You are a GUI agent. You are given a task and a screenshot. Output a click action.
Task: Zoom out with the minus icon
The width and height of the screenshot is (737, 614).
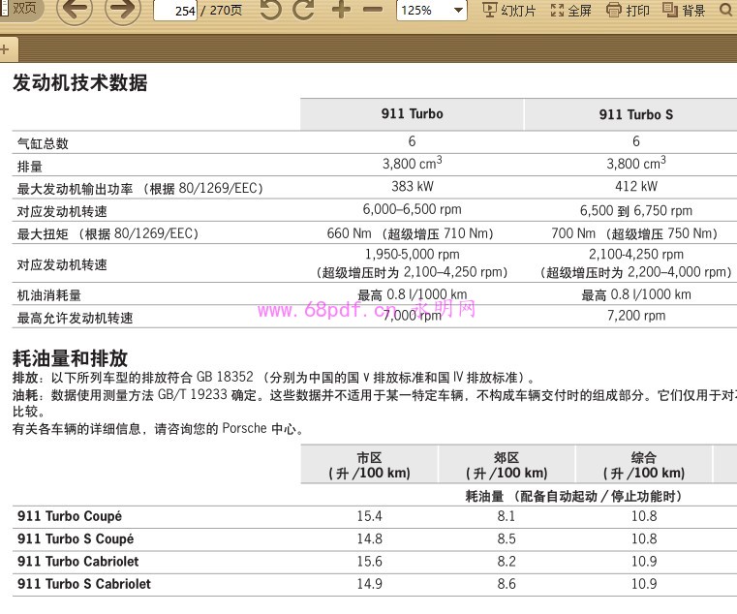click(373, 11)
